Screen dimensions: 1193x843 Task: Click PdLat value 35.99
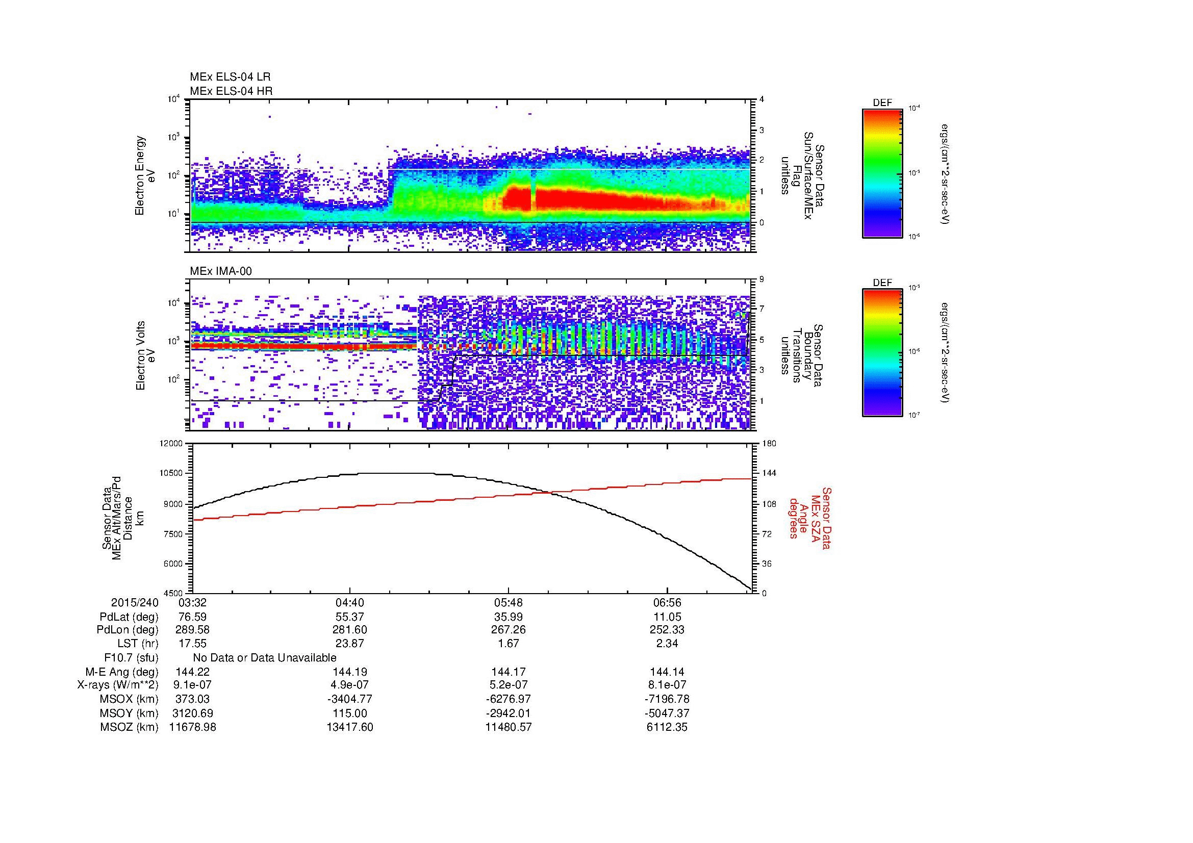(x=509, y=617)
